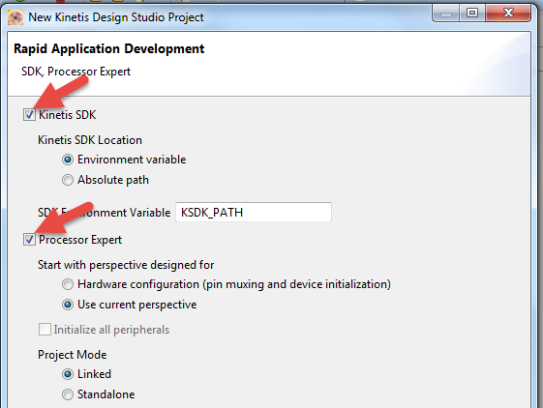Viewport: 543px width, 408px height.
Task: Select Hardware configuration perspective option
Action: 68,284
